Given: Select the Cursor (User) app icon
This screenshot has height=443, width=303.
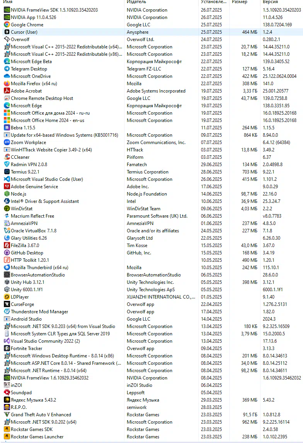Looking at the screenshot, I should [x=7, y=32].
